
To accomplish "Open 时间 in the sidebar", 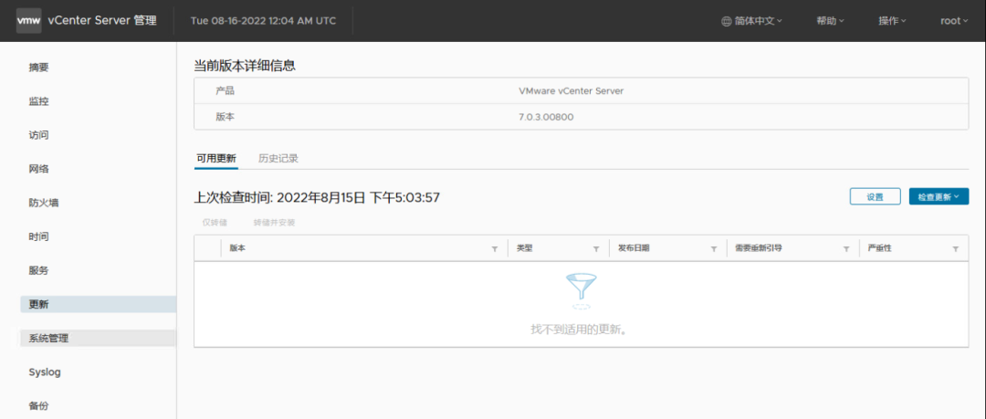I will click(x=38, y=236).
